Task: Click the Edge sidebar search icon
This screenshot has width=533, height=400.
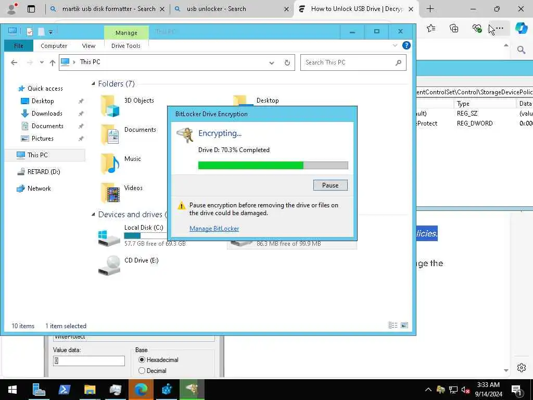Action: tap(522, 51)
